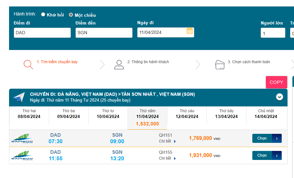This screenshot has height=178, width=294.
Task: Click the Điểm đi departure field DAD
Action: click(x=42, y=33)
